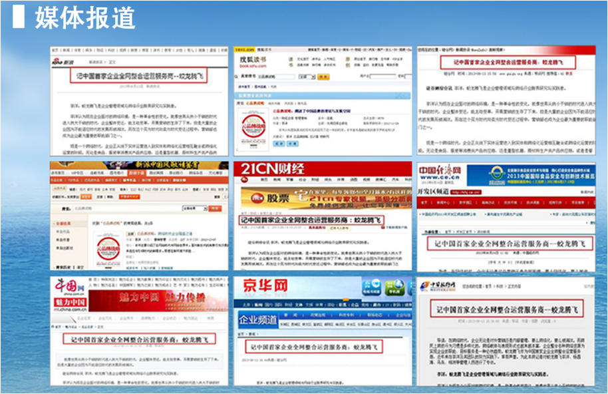
Task: Click the 京华网 article headline in red box
Action: (x=306, y=347)
